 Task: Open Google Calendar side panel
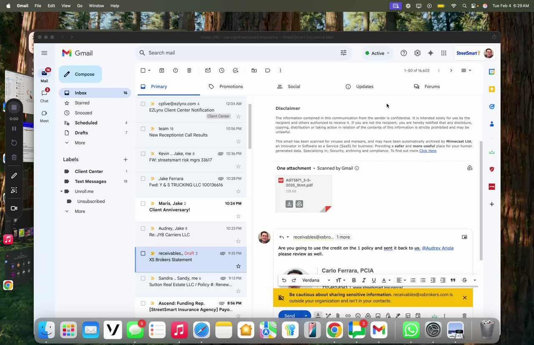pyautogui.click(x=492, y=72)
